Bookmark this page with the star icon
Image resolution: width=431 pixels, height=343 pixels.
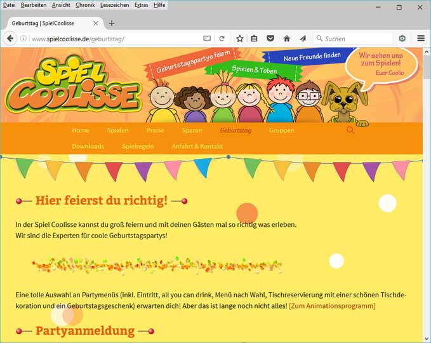pos(240,39)
